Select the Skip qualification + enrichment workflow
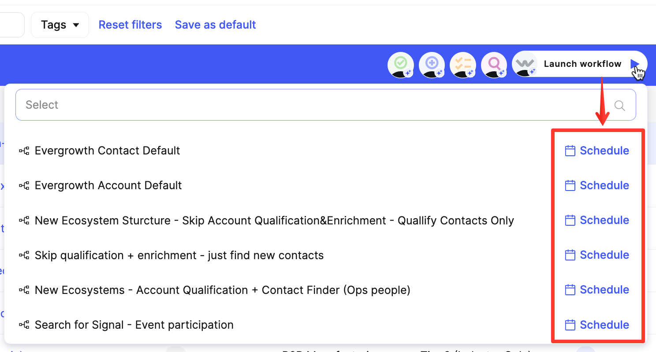The image size is (656, 352). (179, 255)
